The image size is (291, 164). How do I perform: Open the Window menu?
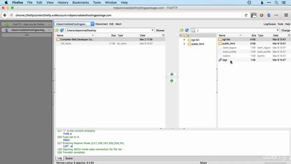tap(111, 3)
